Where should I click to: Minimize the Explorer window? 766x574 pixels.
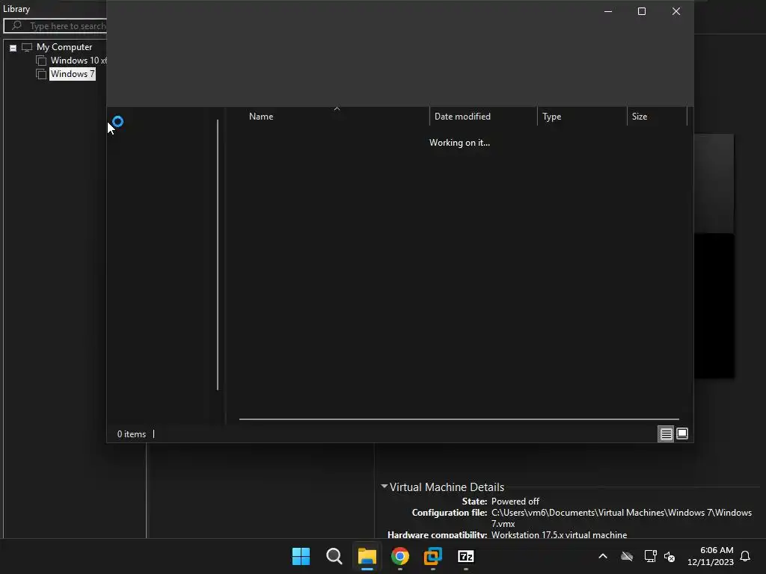pos(608,11)
